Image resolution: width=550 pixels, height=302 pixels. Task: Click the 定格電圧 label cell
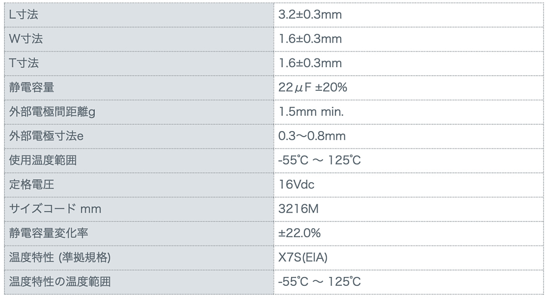coord(31,185)
